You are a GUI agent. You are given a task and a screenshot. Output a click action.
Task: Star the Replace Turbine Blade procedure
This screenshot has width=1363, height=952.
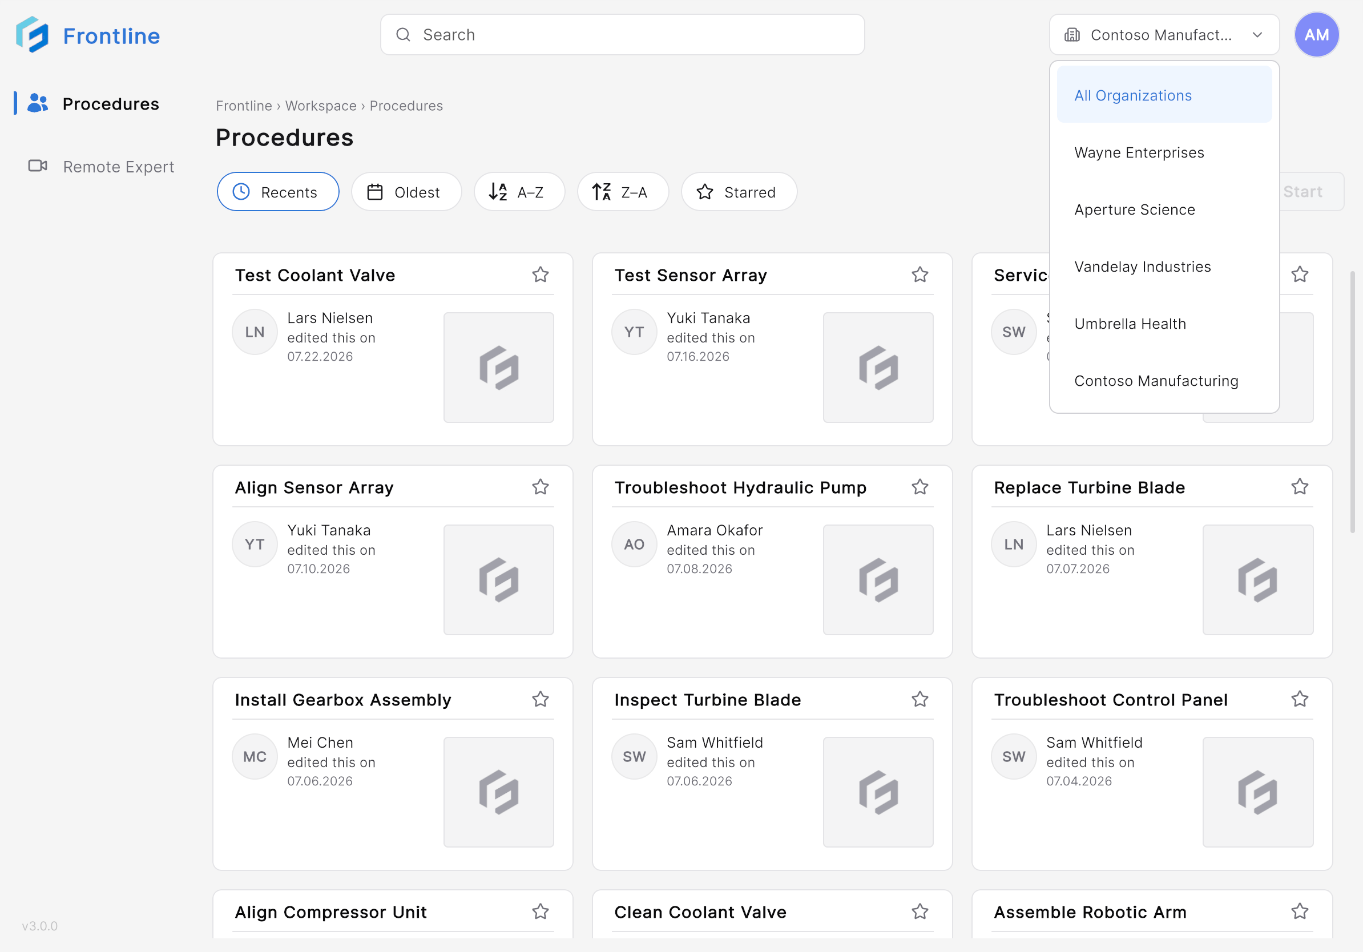[x=1300, y=487]
